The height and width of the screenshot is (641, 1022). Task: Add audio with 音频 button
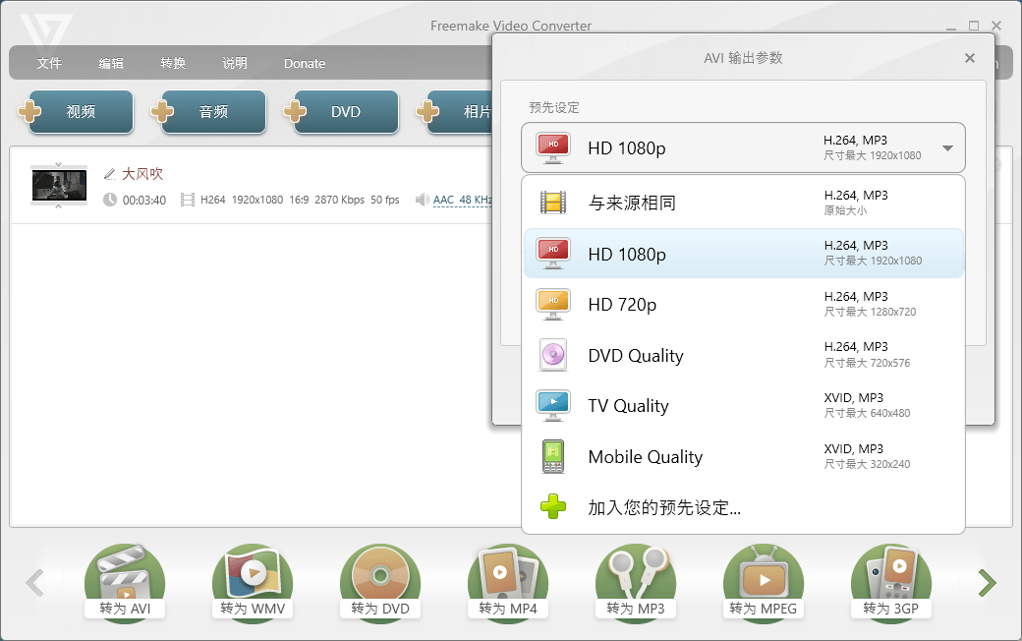click(x=214, y=111)
